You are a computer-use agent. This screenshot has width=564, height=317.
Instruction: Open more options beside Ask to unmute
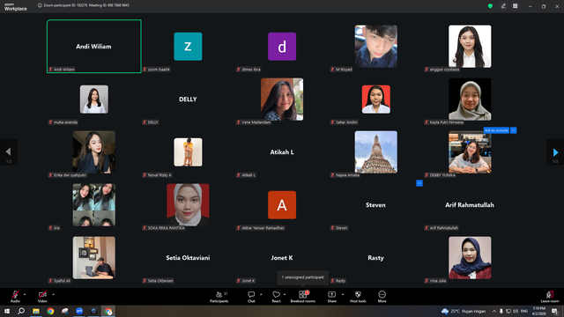(x=513, y=130)
